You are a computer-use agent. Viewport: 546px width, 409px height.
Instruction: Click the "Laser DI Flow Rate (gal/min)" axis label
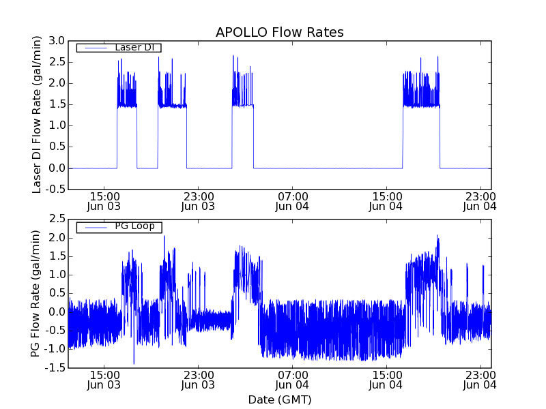(x=36, y=115)
